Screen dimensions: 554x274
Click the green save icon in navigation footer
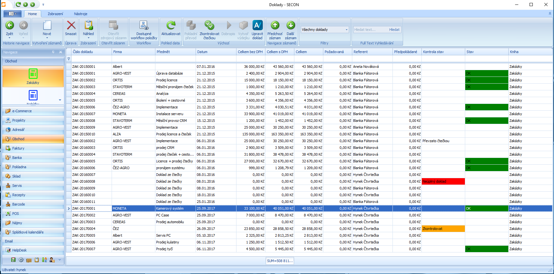click(13, 260)
